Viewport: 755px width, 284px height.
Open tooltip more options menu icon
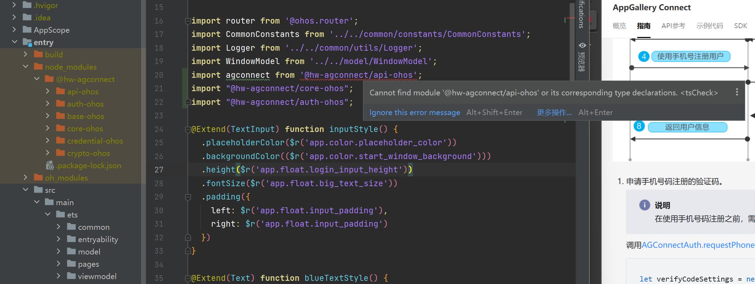click(x=737, y=92)
